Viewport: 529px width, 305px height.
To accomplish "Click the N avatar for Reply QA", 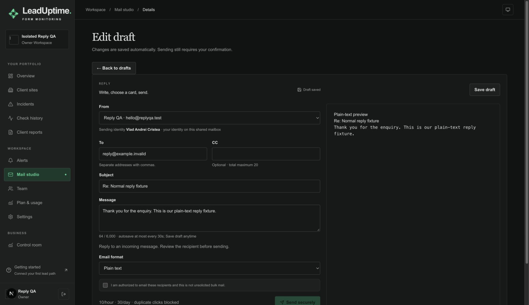I will click(11, 294).
